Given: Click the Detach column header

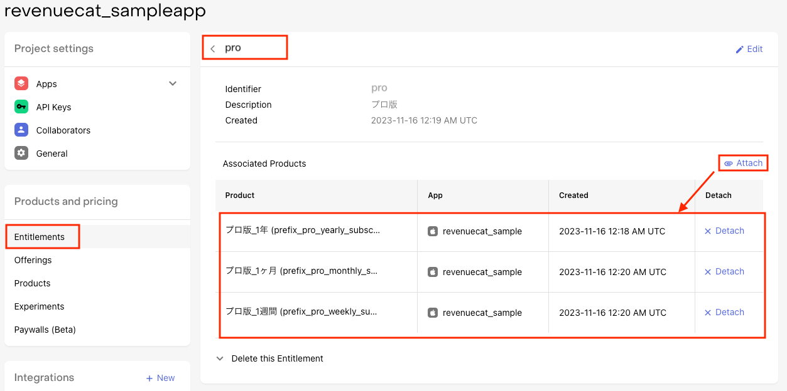Looking at the screenshot, I should pos(719,195).
